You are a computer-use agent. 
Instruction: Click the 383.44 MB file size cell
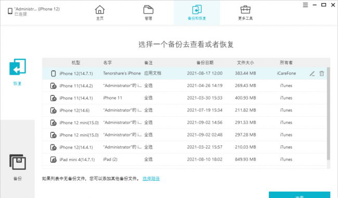click(x=245, y=73)
